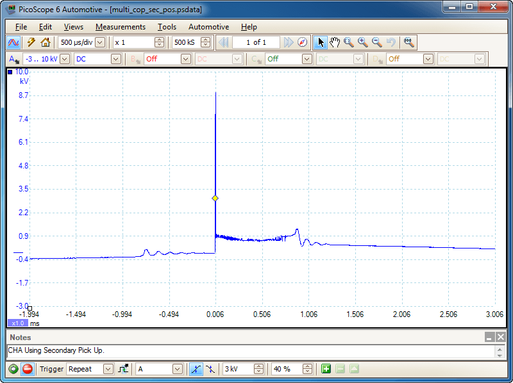Close the Notes panel
513x383 pixels.
coord(501,338)
